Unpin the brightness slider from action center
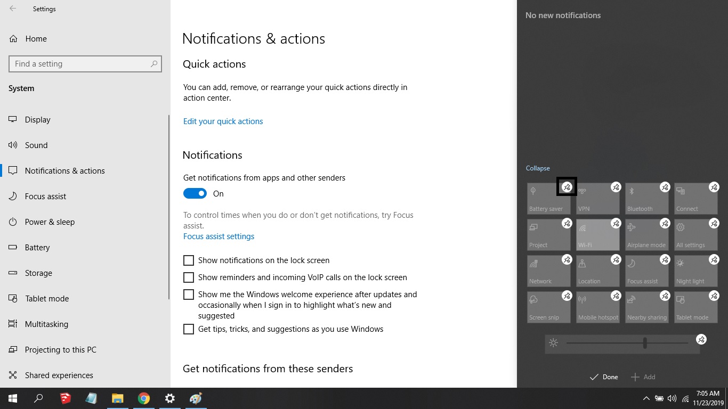 point(701,339)
